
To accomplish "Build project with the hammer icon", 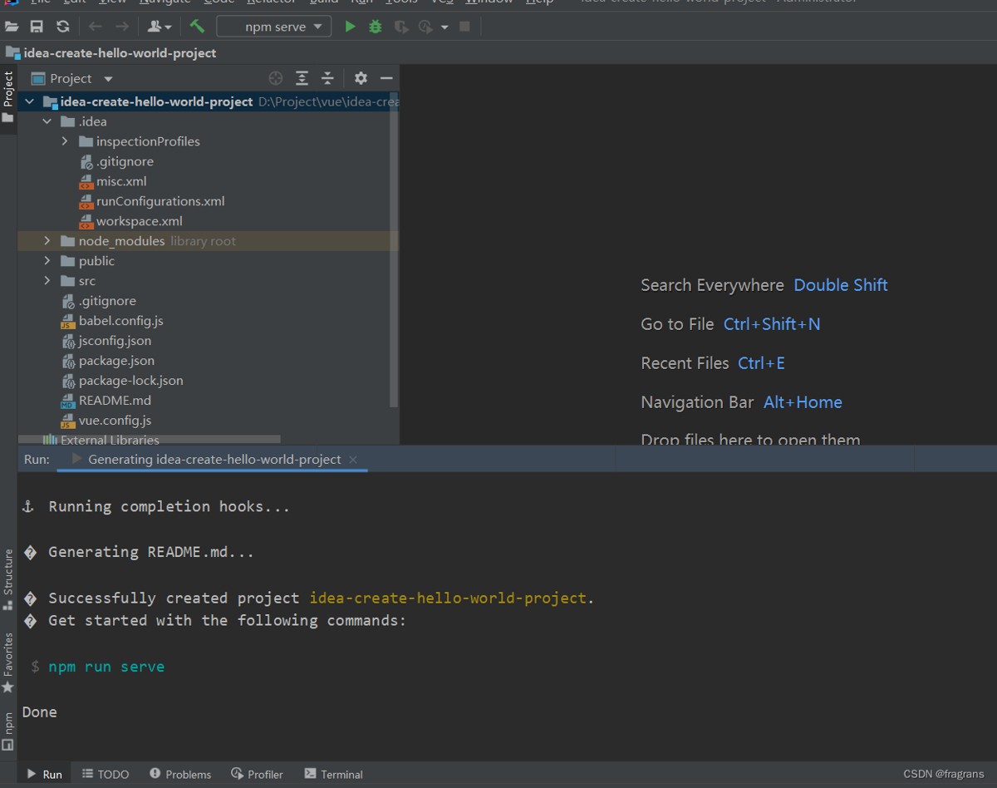I will (197, 27).
